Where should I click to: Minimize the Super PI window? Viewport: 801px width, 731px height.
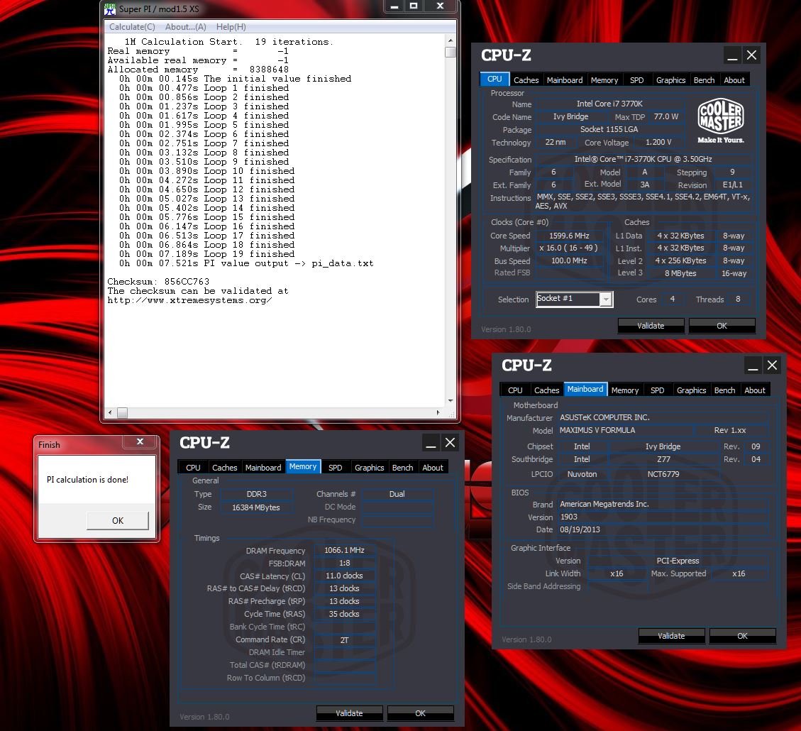pyautogui.click(x=394, y=6)
